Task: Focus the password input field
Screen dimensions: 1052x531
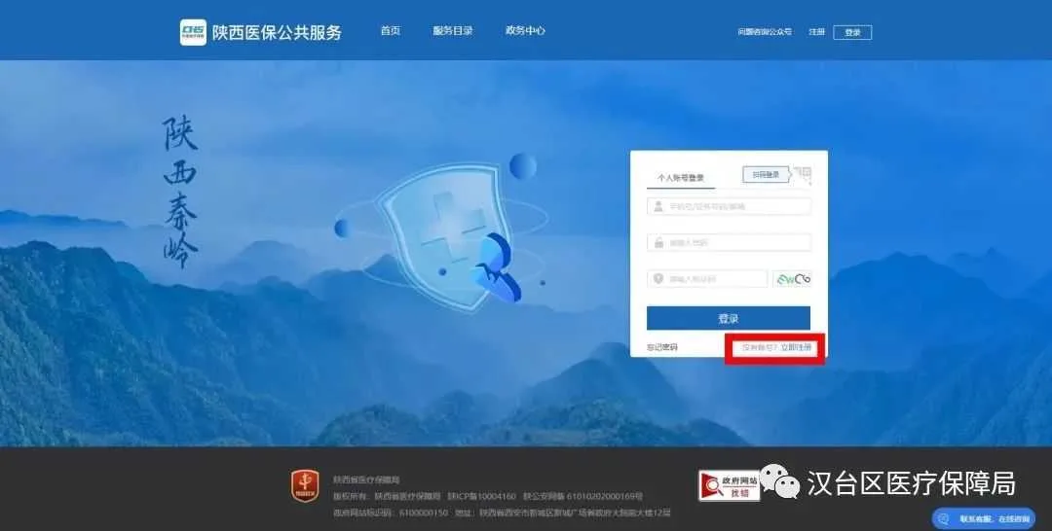Action: (729, 242)
